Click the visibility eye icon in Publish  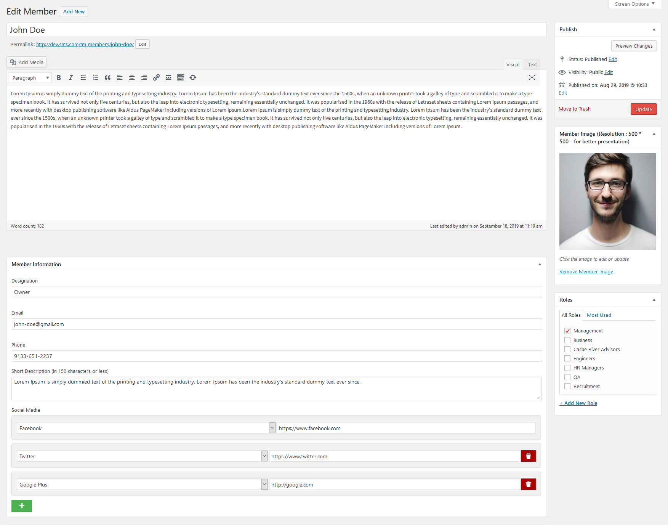click(x=562, y=72)
